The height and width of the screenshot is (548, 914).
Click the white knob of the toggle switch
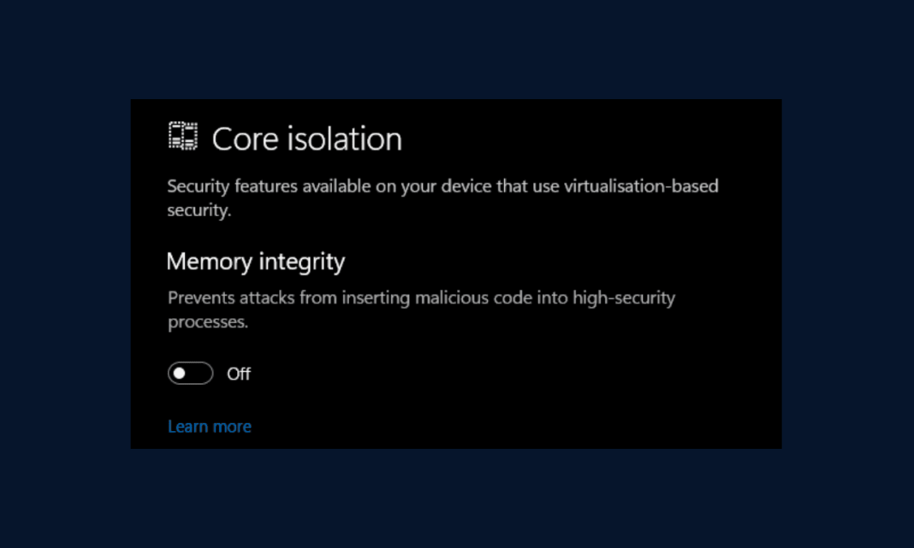pos(180,374)
